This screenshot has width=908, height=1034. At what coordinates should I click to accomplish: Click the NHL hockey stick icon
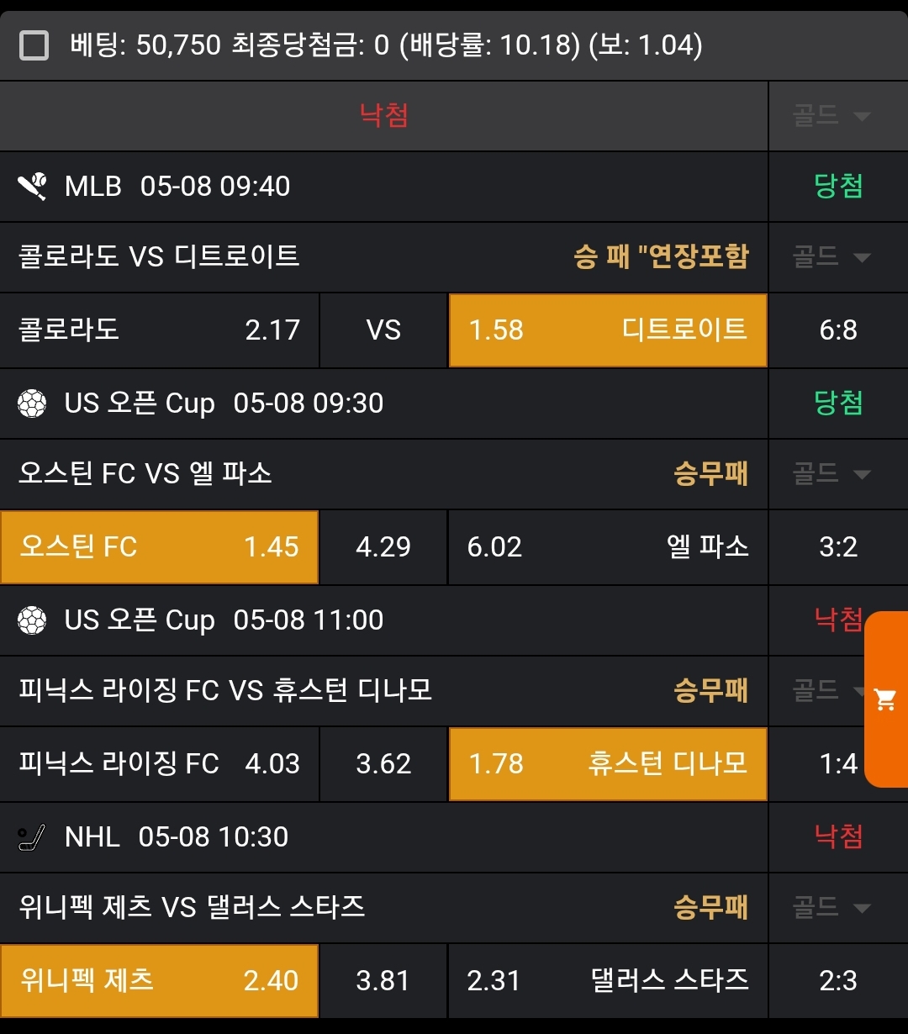click(x=32, y=837)
